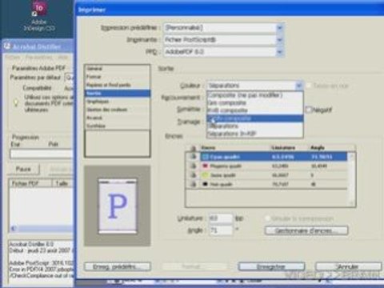Click Fichier PDF column header in Distiller
384x288 pixels.
tap(30, 183)
